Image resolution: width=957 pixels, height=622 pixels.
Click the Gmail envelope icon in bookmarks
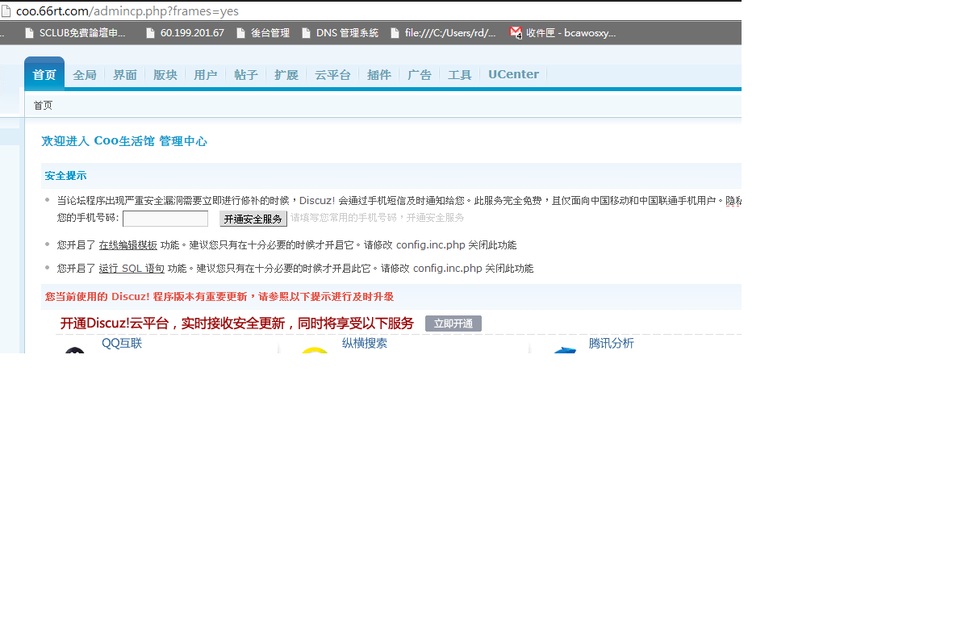coord(516,32)
